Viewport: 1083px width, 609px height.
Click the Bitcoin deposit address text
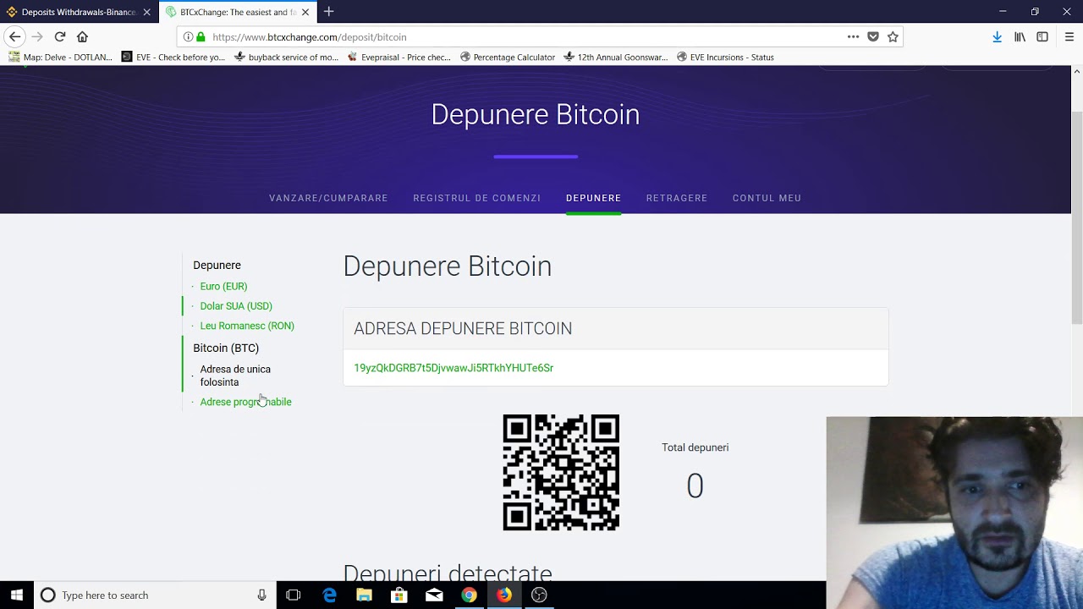point(454,368)
